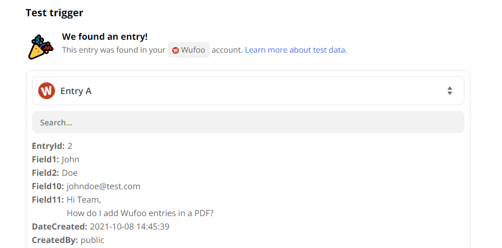
Task: Focus the Search field
Action: click(x=247, y=122)
